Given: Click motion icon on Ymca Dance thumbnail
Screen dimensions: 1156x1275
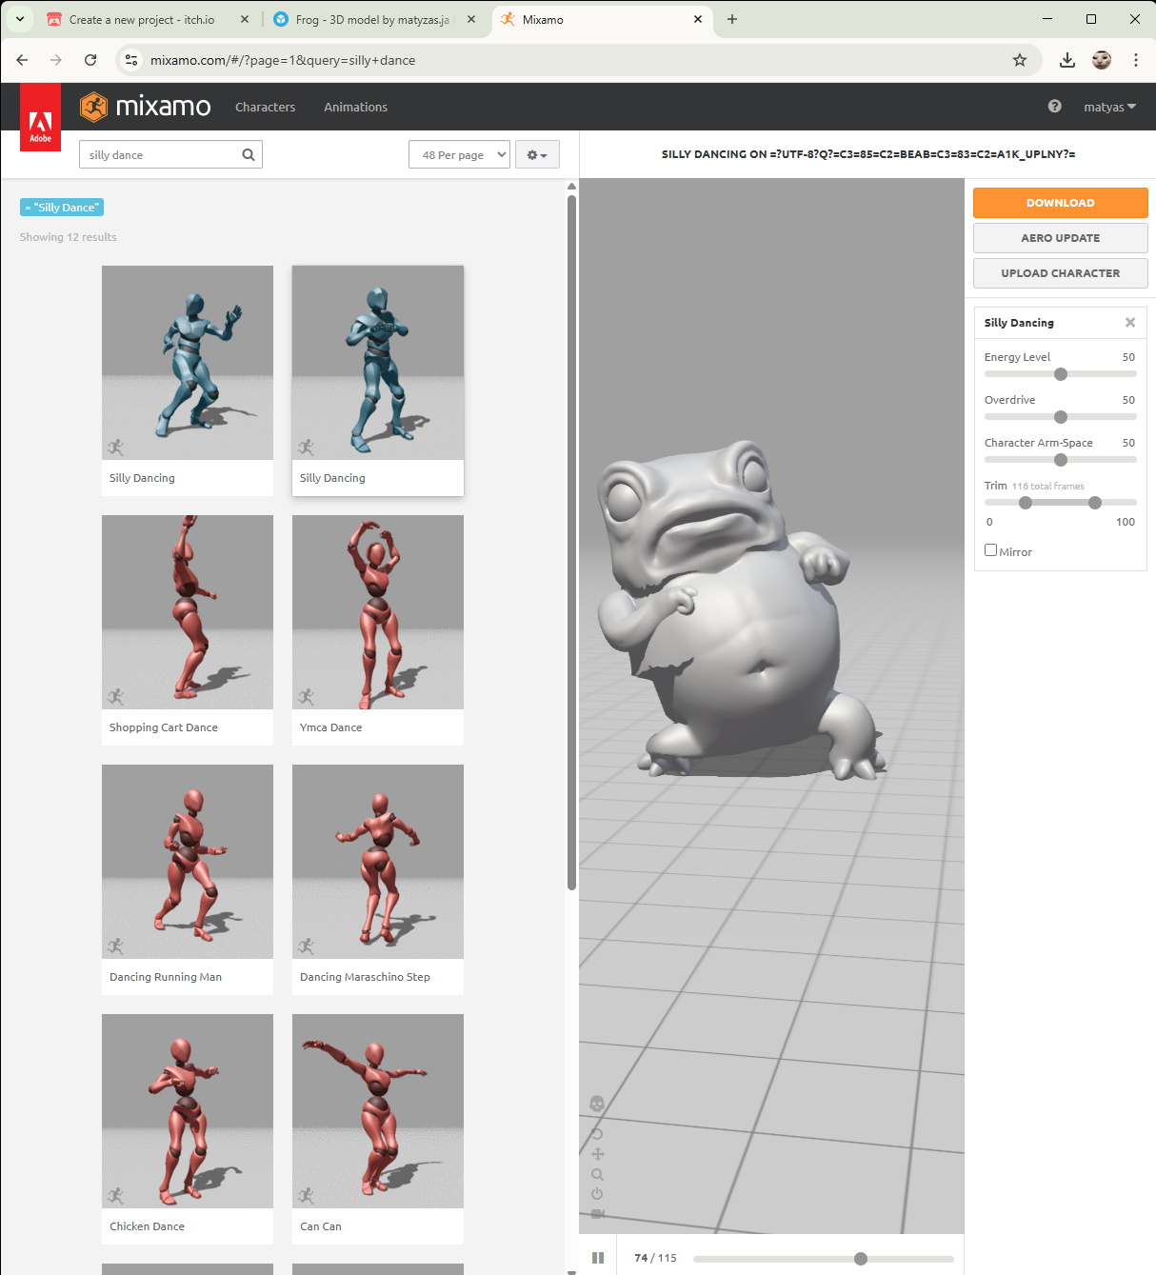Looking at the screenshot, I should click(x=307, y=697).
